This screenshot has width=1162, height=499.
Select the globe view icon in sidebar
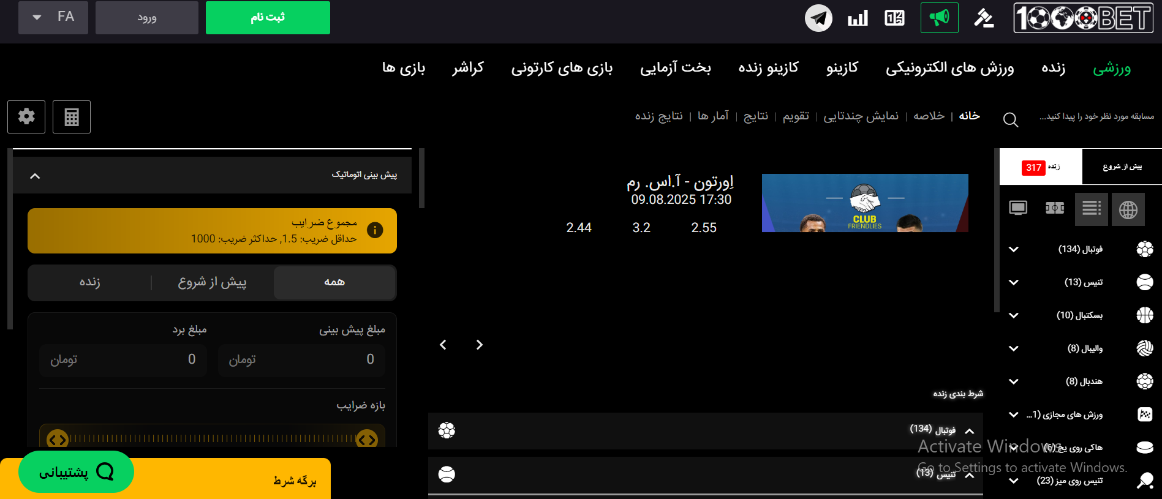[x=1128, y=209]
